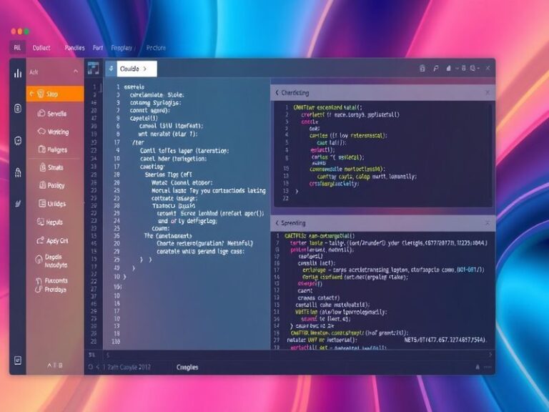Click the left arrow in the bottom status bar
Viewport: 549px width, 412px height.
point(98,367)
